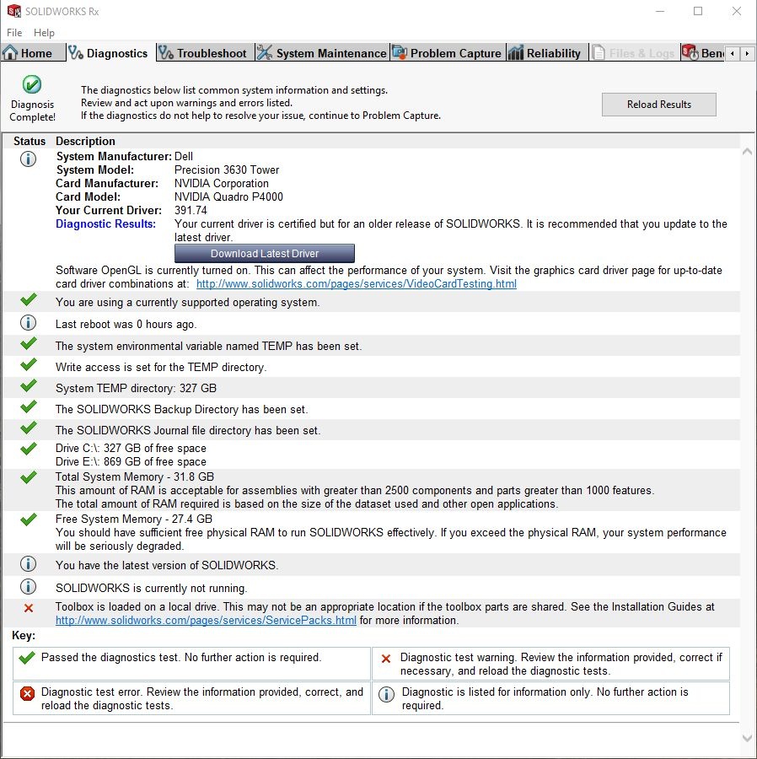The height and width of the screenshot is (759, 757).
Task: Click the green Diagnosis Complete check icon
Action: [32, 84]
